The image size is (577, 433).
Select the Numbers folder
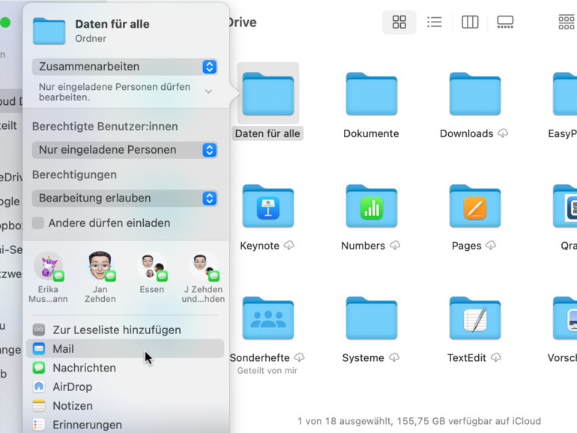pyautogui.click(x=371, y=206)
